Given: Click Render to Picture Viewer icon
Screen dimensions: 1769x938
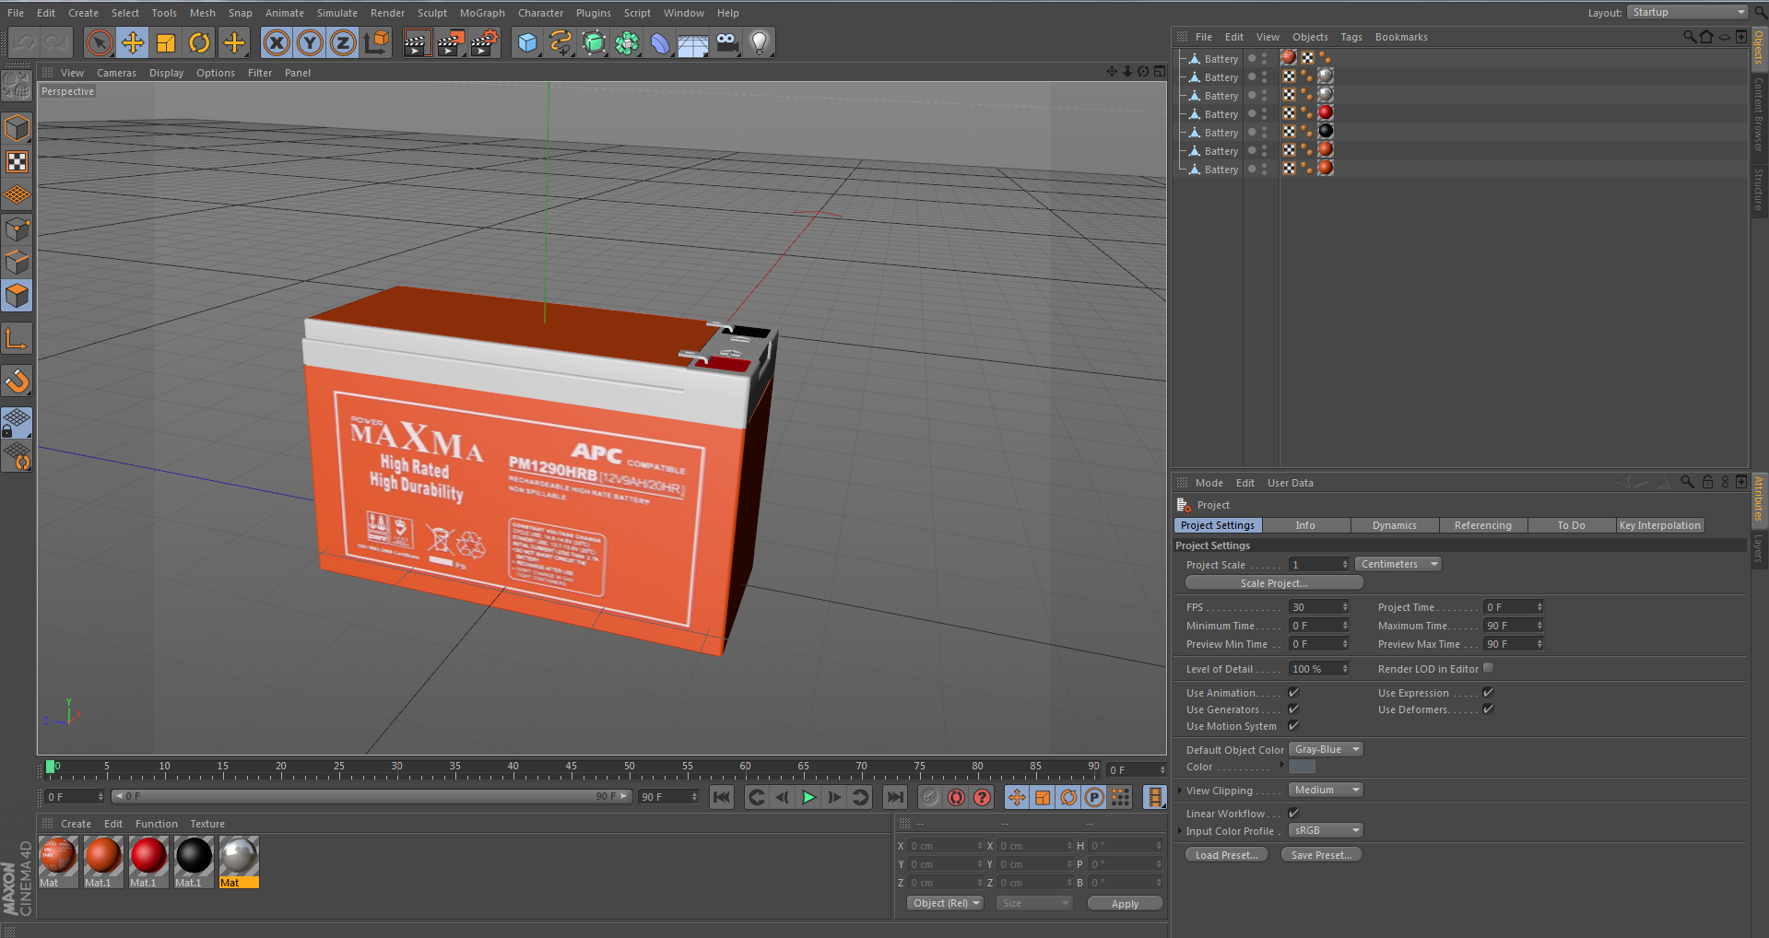Looking at the screenshot, I should coord(450,42).
